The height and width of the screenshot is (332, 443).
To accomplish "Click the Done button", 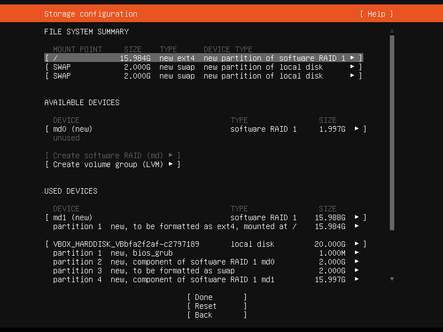I will (217, 297).
